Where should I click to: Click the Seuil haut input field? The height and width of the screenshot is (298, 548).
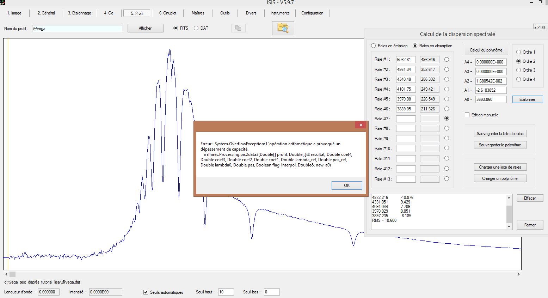[x=226, y=292]
